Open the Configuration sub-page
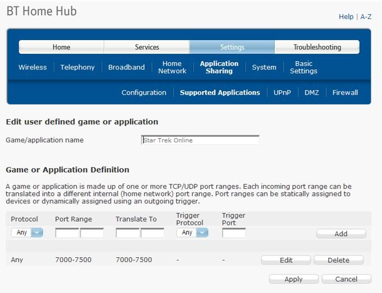 click(x=144, y=93)
